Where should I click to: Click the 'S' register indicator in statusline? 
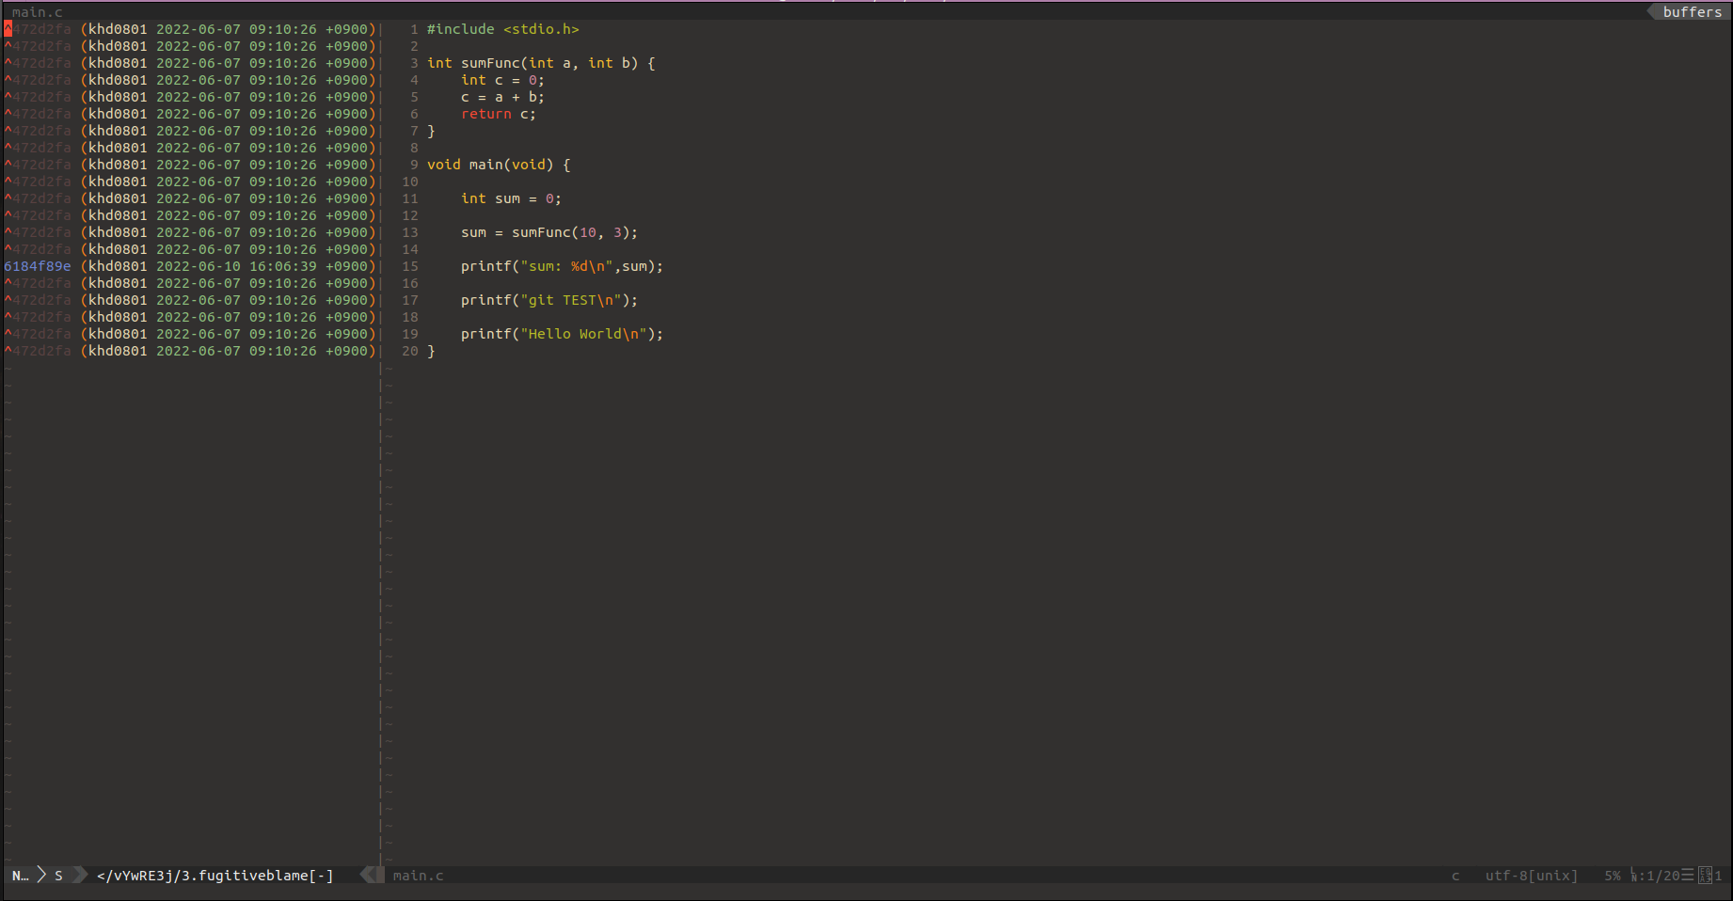point(58,875)
